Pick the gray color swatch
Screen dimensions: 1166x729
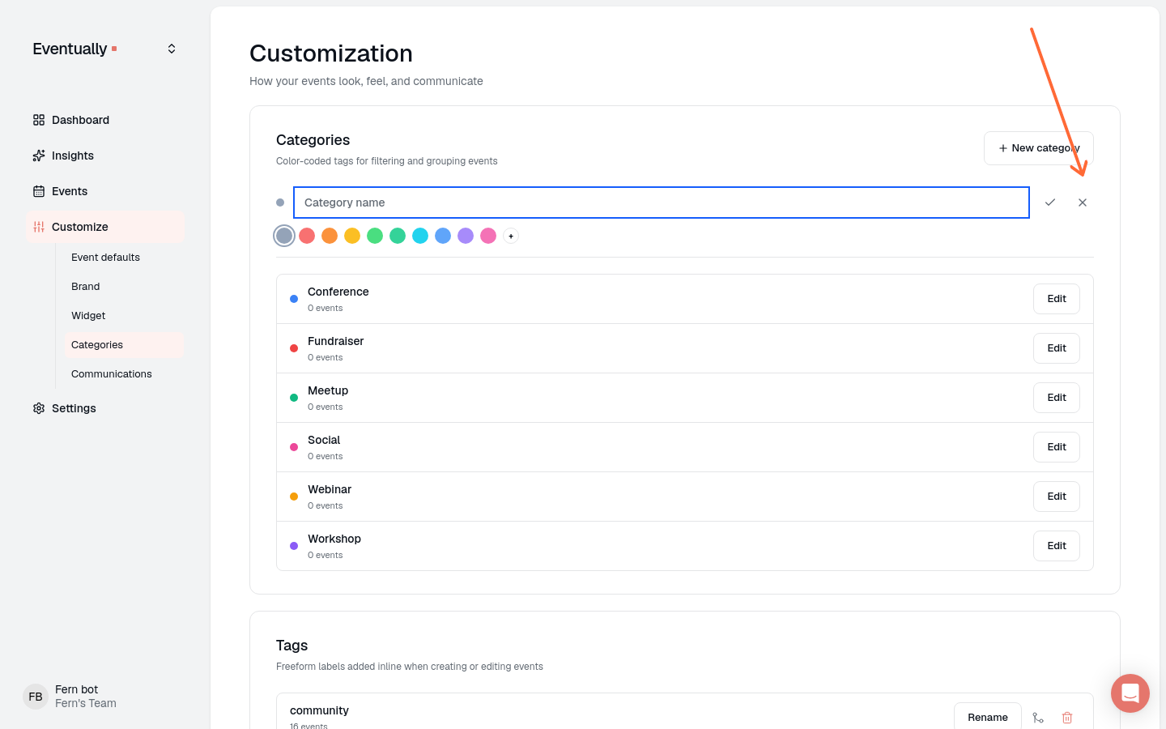(x=284, y=236)
